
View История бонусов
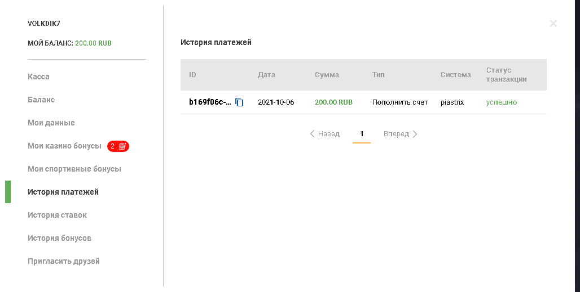(59, 238)
